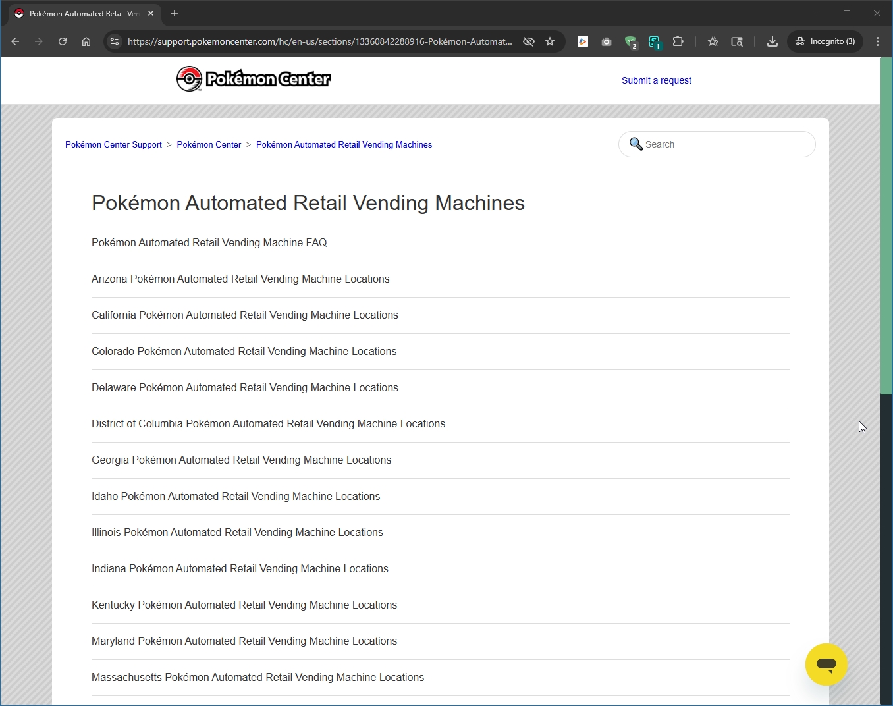This screenshot has height=706, width=893.
Task: Go back to the previous page
Action: tap(15, 41)
